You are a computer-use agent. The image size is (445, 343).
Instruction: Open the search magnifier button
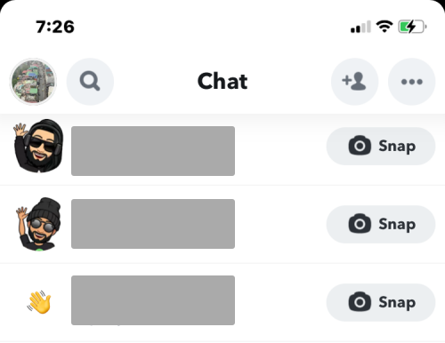click(90, 82)
